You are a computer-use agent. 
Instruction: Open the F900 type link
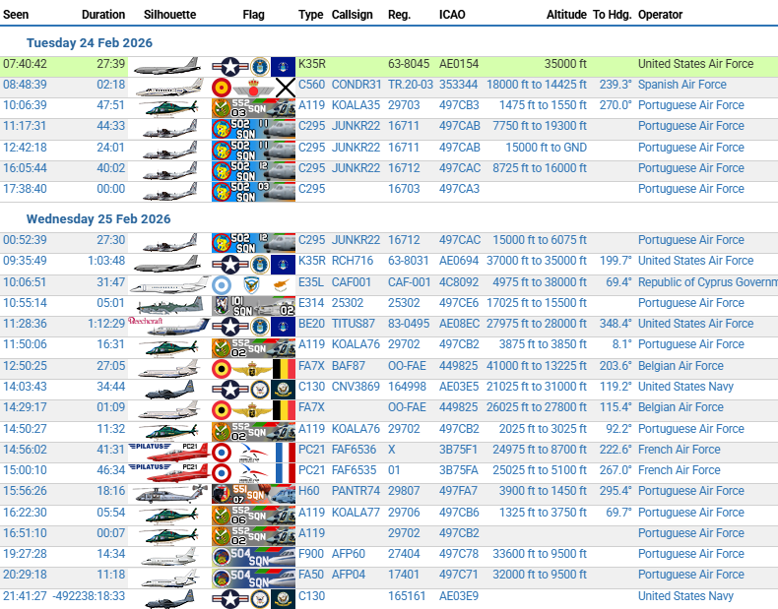click(x=310, y=554)
